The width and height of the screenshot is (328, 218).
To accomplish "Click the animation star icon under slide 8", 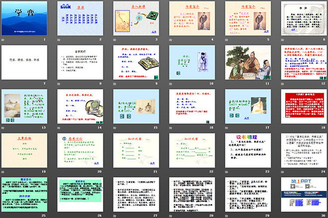I will point(59,84).
